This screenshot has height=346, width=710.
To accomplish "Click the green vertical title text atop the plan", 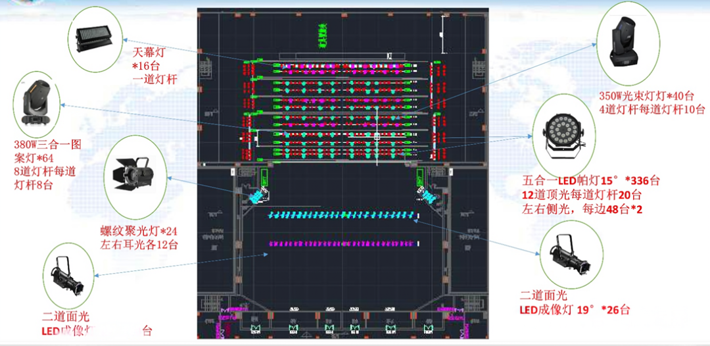I will pyautogui.click(x=322, y=37).
